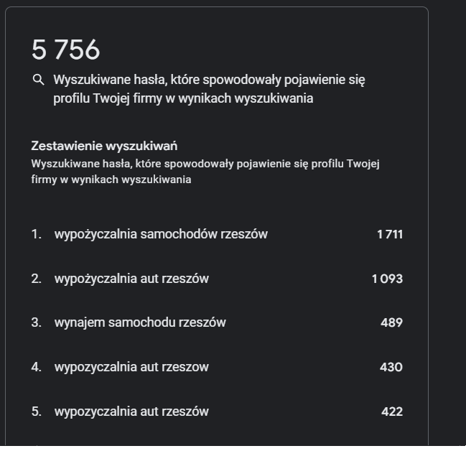Click the description text beside the search icon
Viewport: 466px width, 451px height.
pyautogui.click(x=209, y=89)
